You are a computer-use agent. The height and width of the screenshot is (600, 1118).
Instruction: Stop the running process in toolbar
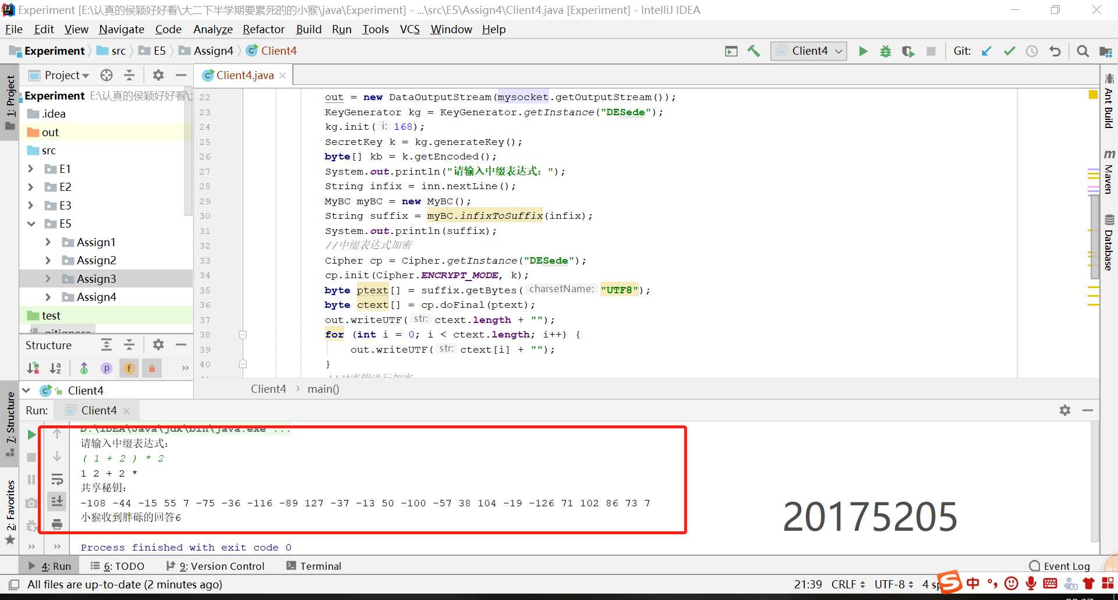tap(931, 51)
